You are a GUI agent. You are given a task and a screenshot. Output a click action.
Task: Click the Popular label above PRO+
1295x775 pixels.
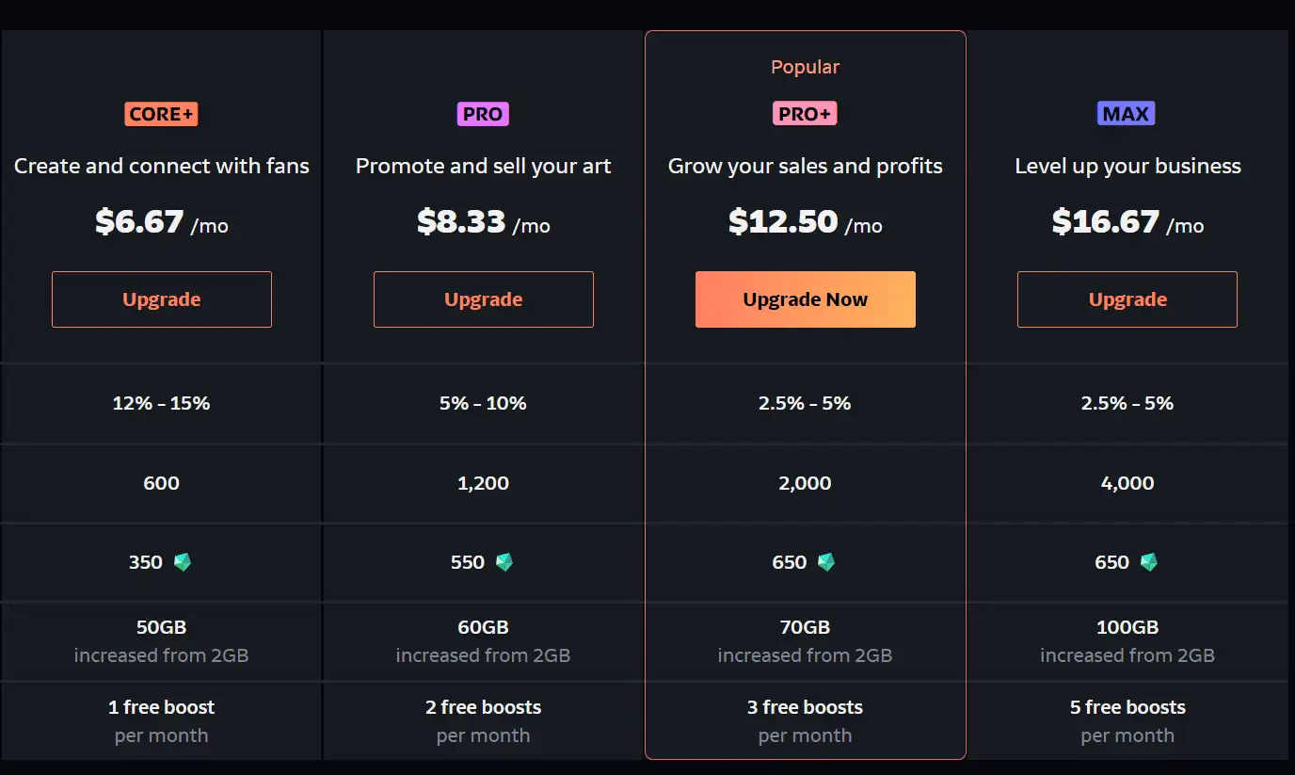click(805, 67)
